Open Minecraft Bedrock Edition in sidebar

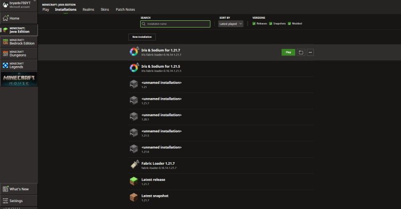click(19, 42)
